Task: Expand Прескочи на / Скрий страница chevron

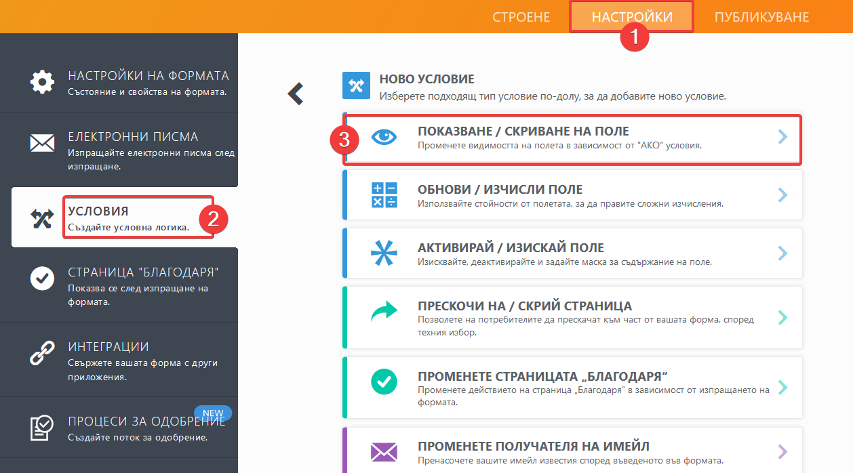Action: click(782, 317)
